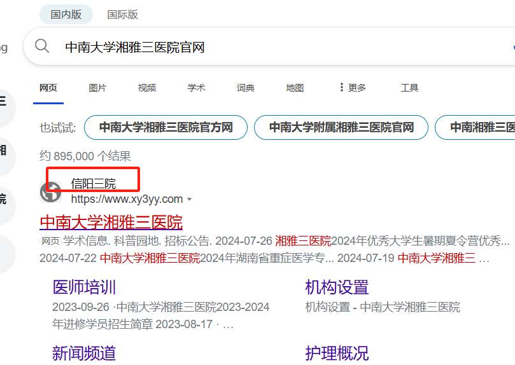Open the 图片 tab
The height and width of the screenshot is (365, 515).
pos(97,88)
